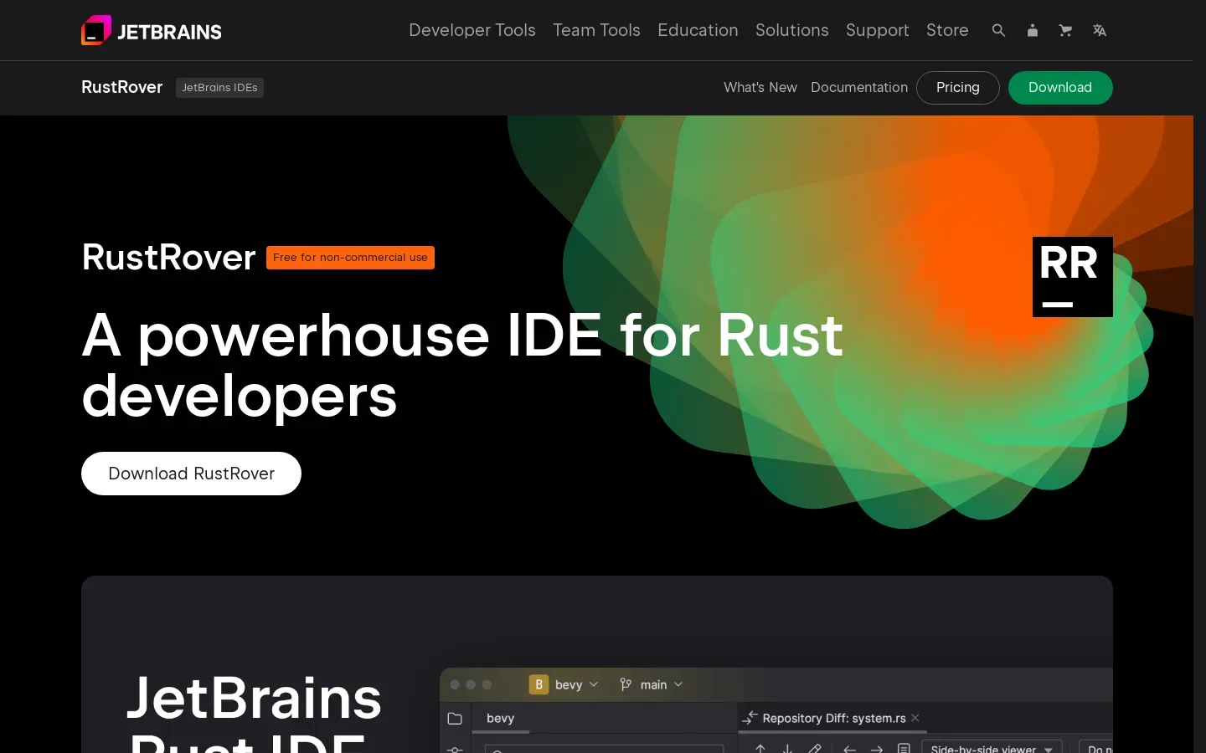Click the bevy project badge icon

(x=539, y=684)
